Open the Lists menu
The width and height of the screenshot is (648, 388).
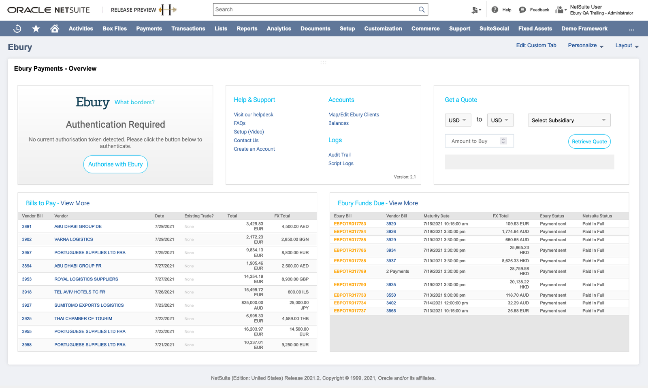click(x=221, y=29)
